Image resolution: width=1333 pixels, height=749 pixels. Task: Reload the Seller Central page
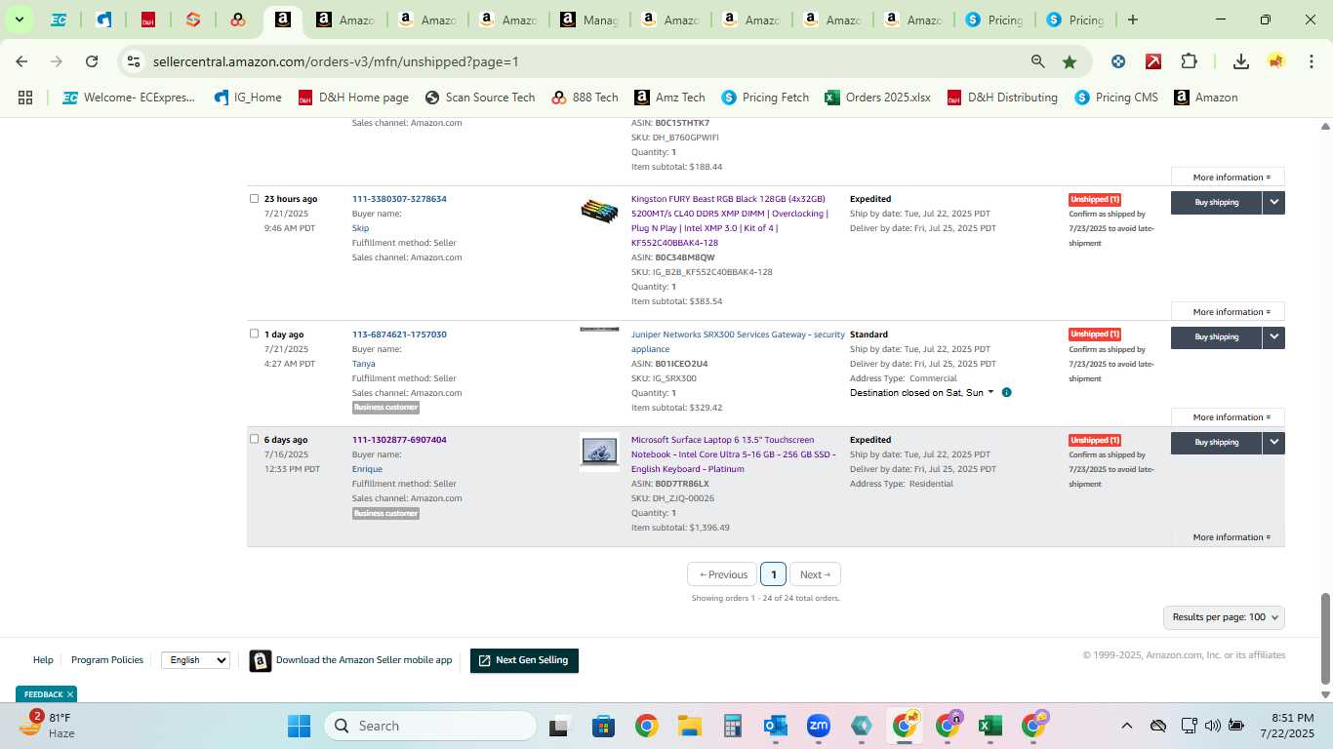tap(92, 61)
